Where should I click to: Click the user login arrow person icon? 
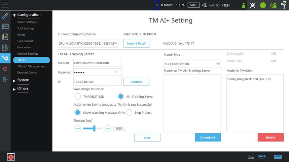point(242,5)
